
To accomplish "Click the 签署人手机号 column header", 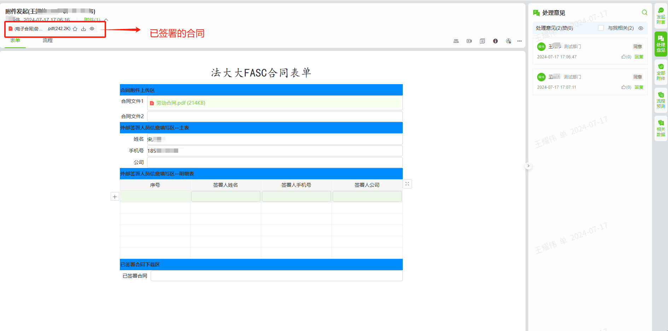I will click(x=296, y=185).
